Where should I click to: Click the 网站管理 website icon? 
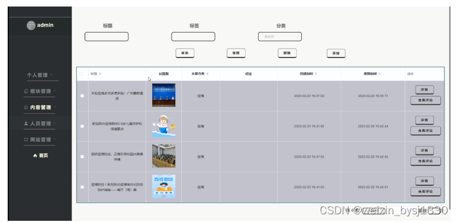(26, 140)
